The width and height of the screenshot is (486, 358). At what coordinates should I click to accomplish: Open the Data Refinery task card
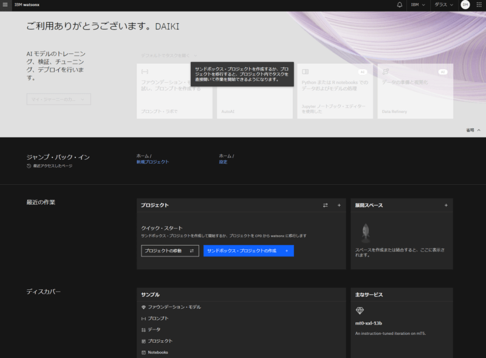(x=416, y=91)
